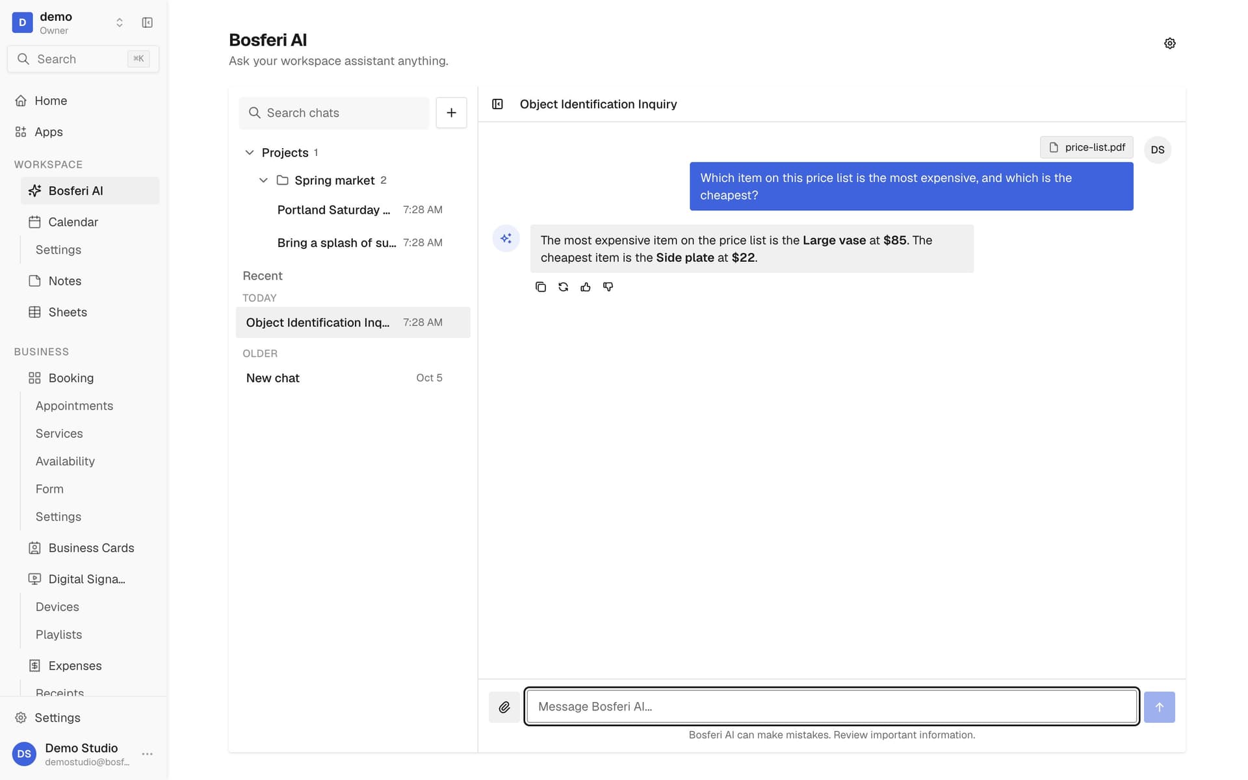Click the DS avatar next to the user message

pyautogui.click(x=1158, y=150)
